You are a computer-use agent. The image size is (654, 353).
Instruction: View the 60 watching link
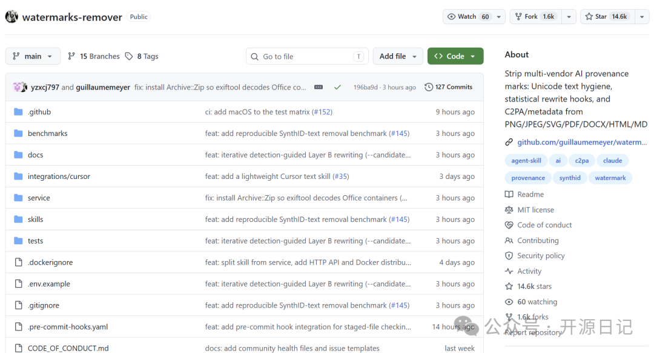537,302
